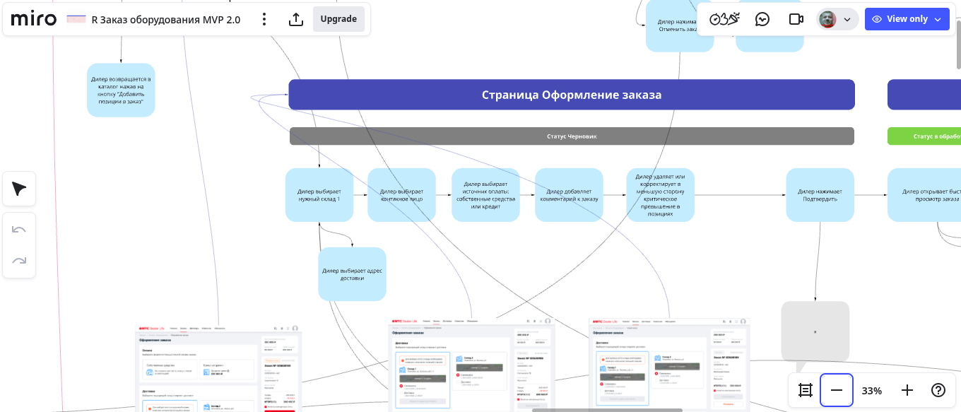Screen dimensions: 961x412
Task: Click the redo arrow
Action: 19,261
